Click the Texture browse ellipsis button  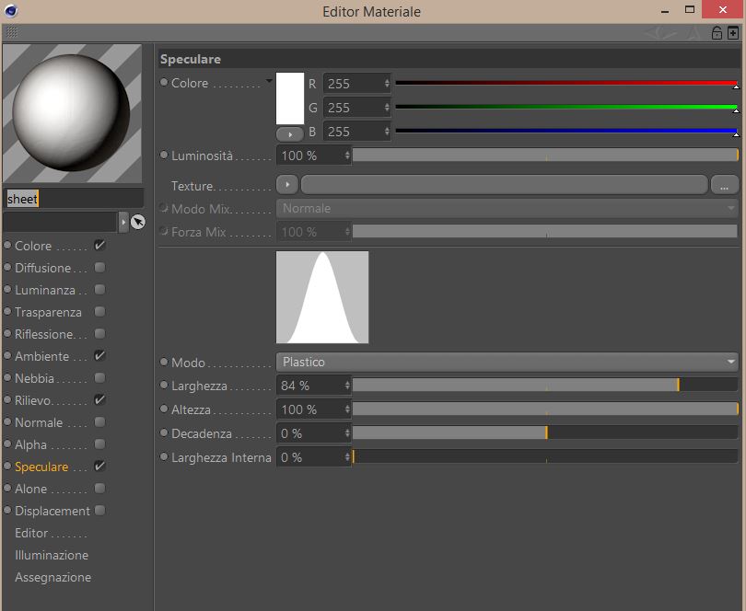point(724,185)
